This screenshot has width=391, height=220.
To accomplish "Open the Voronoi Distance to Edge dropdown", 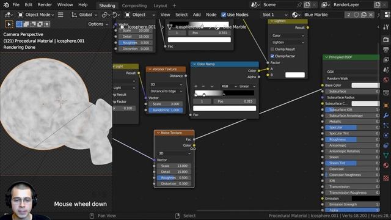I will 166,91.
